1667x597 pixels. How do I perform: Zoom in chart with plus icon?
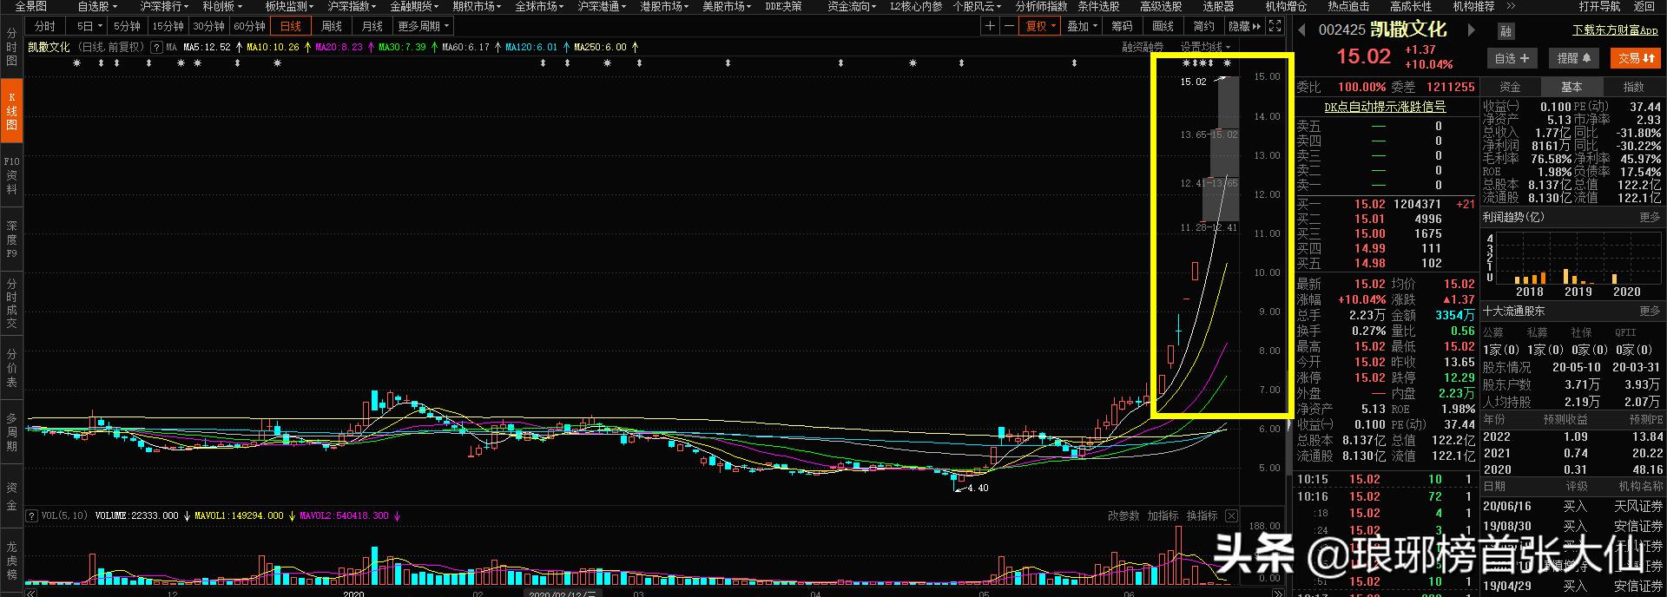[x=990, y=26]
